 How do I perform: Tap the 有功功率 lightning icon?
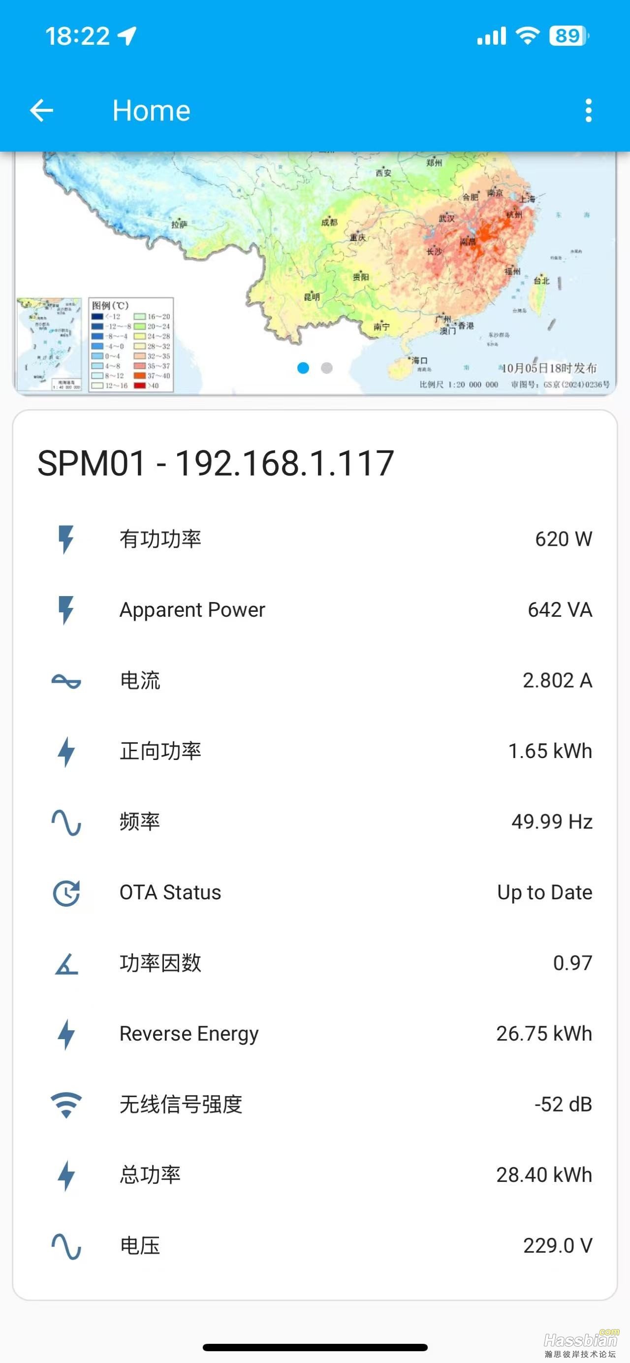tap(66, 539)
